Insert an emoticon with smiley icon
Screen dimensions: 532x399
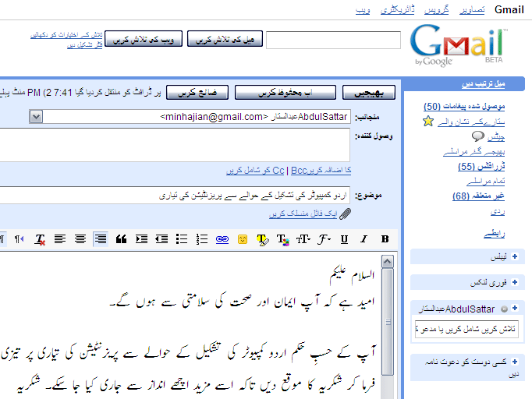[x=243, y=239]
